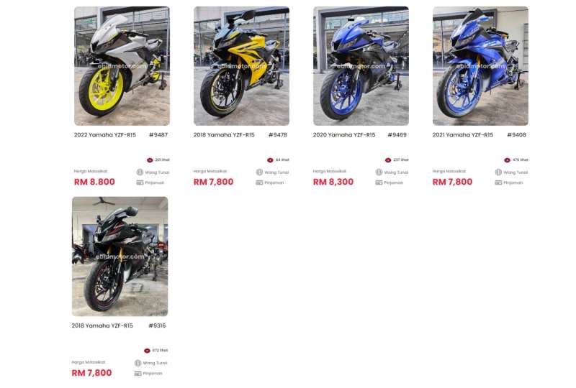Open the yellow 2018 Yamaha YZF-R15 photo
The image size is (576, 388).
coord(241,66)
